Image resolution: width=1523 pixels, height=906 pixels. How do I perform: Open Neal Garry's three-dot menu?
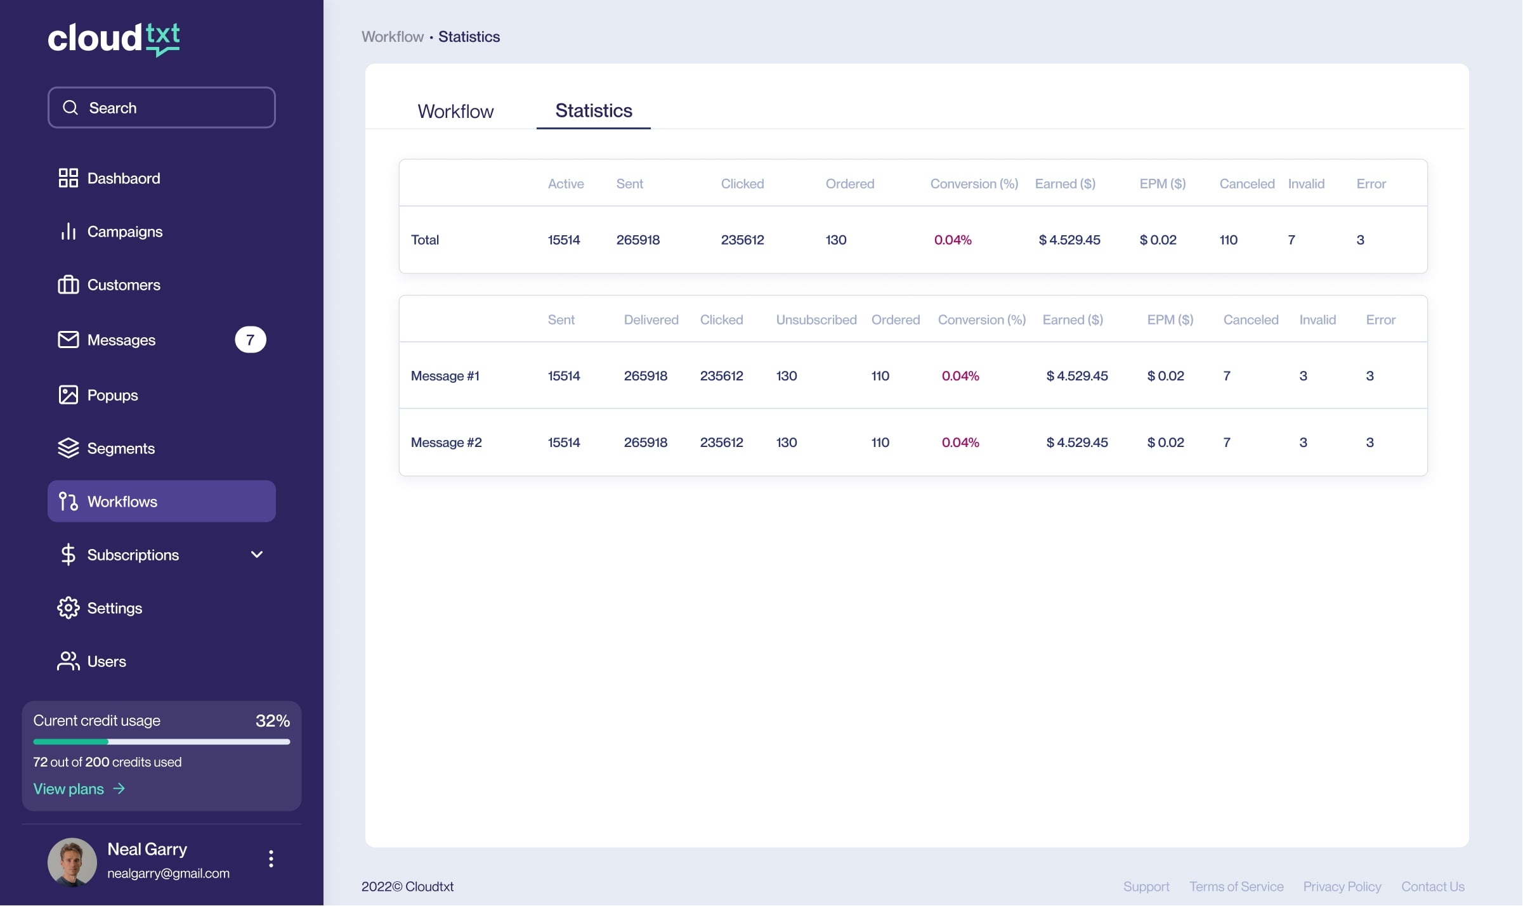click(271, 859)
